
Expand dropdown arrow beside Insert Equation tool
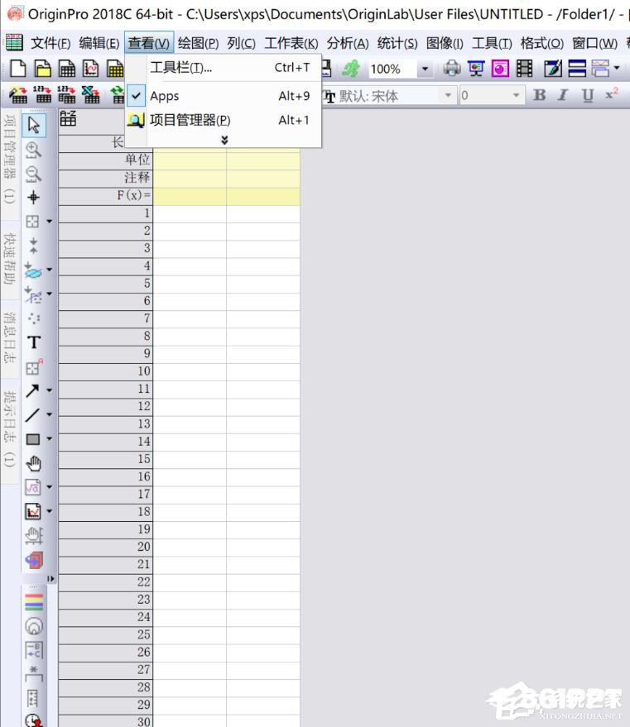(x=49, y=487)
